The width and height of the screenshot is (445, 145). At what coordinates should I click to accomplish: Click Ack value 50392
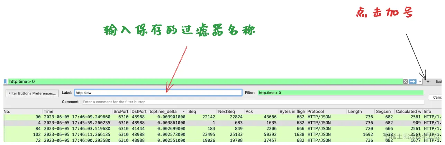click(270, 134)
